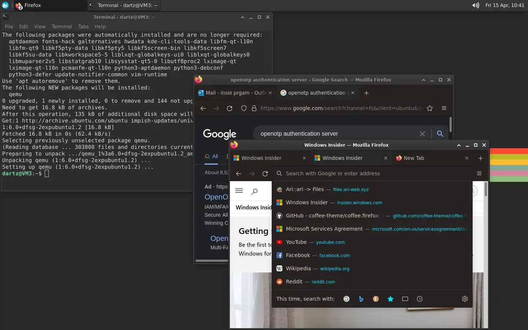
Task: Open hamburger menu in Windows Insider Firefox window
Action: point(479,173)
